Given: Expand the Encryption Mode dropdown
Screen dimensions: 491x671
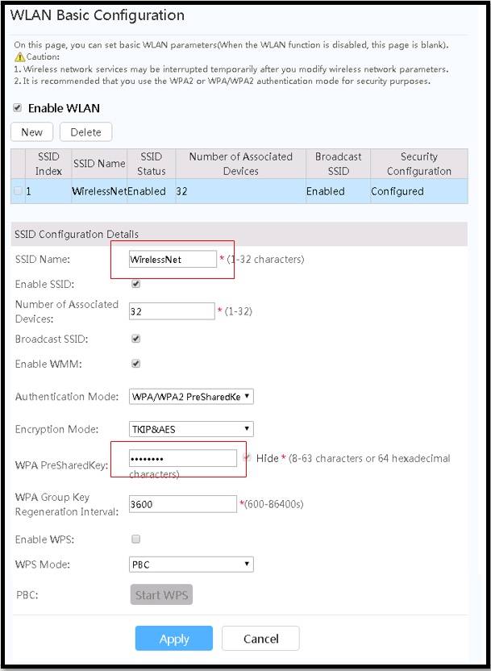Looking at the screenshot, I should click(191, 429).
